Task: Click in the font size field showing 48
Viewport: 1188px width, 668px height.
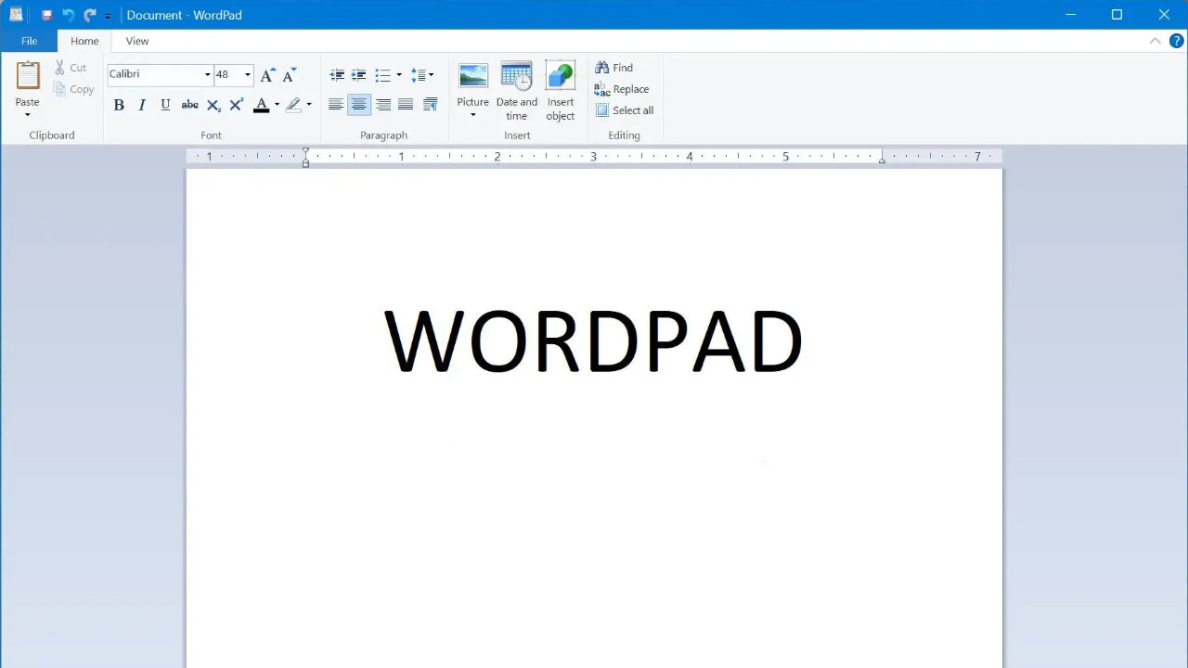Action: (x=227, y=74)
